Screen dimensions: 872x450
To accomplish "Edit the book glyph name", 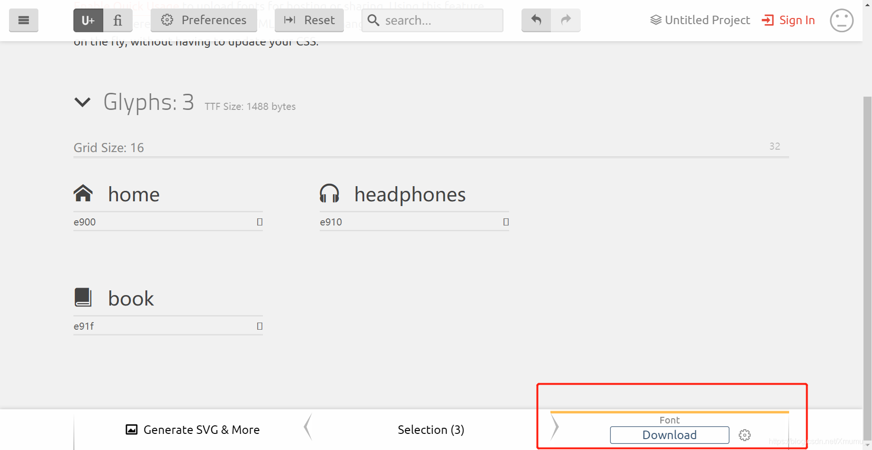I will 131,299.
